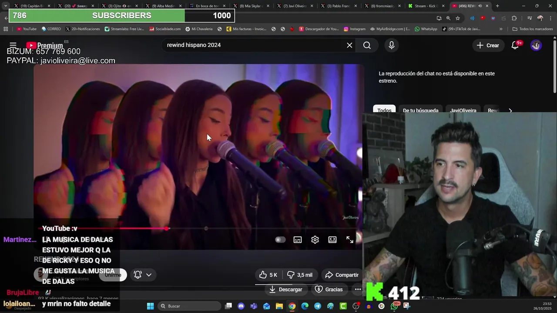Viewport: 557px width, 313px height.
Task: Open the Crear menu
Action: click(x=488, y=45)
